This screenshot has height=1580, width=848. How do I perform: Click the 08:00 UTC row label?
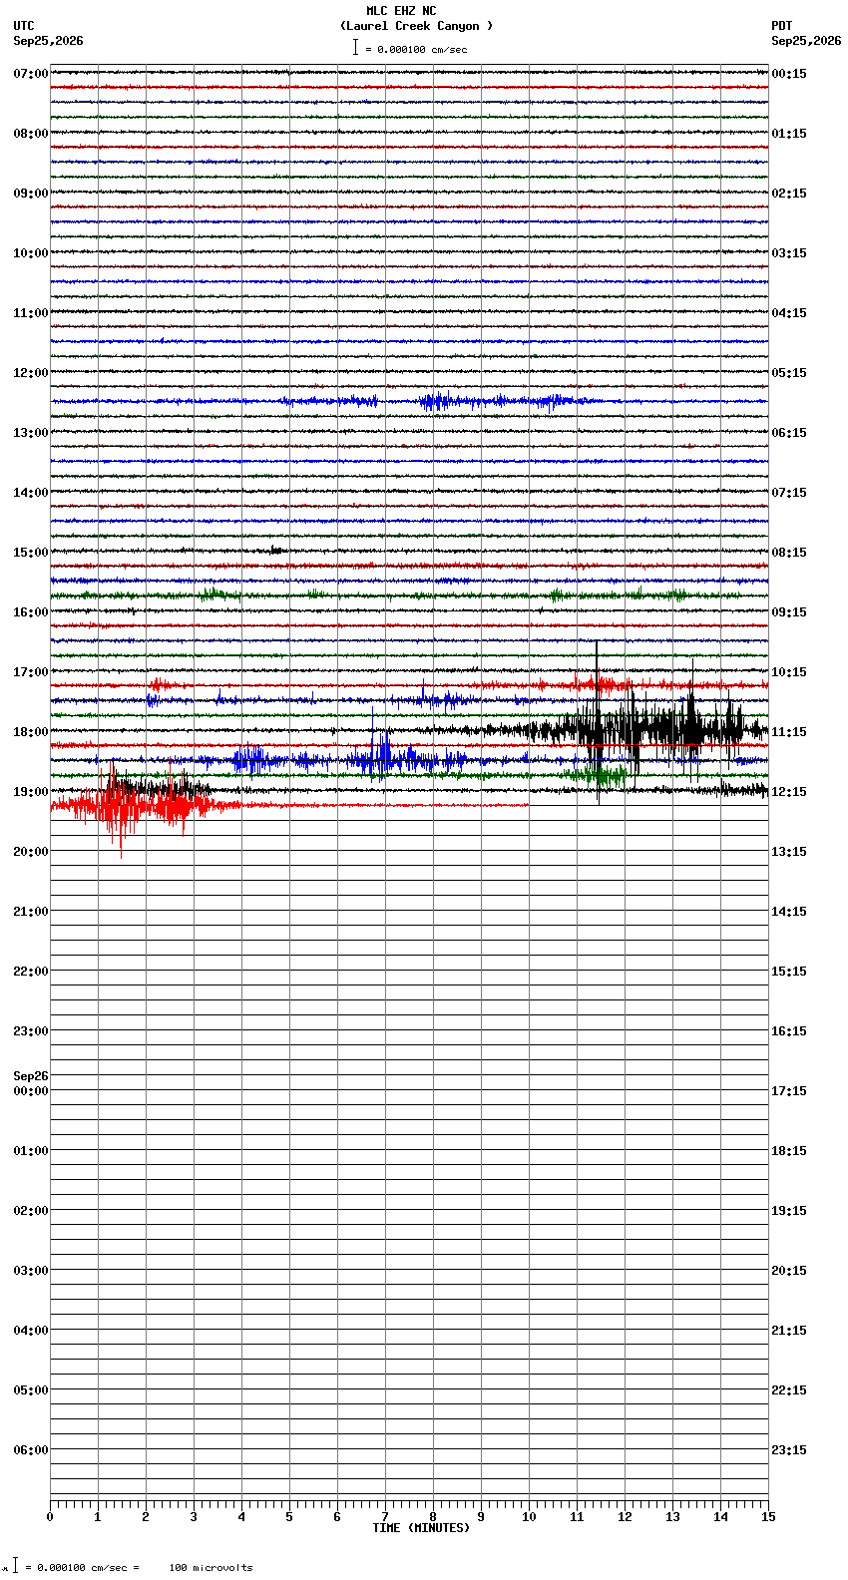pyautogui.click(x=31, y=134)
